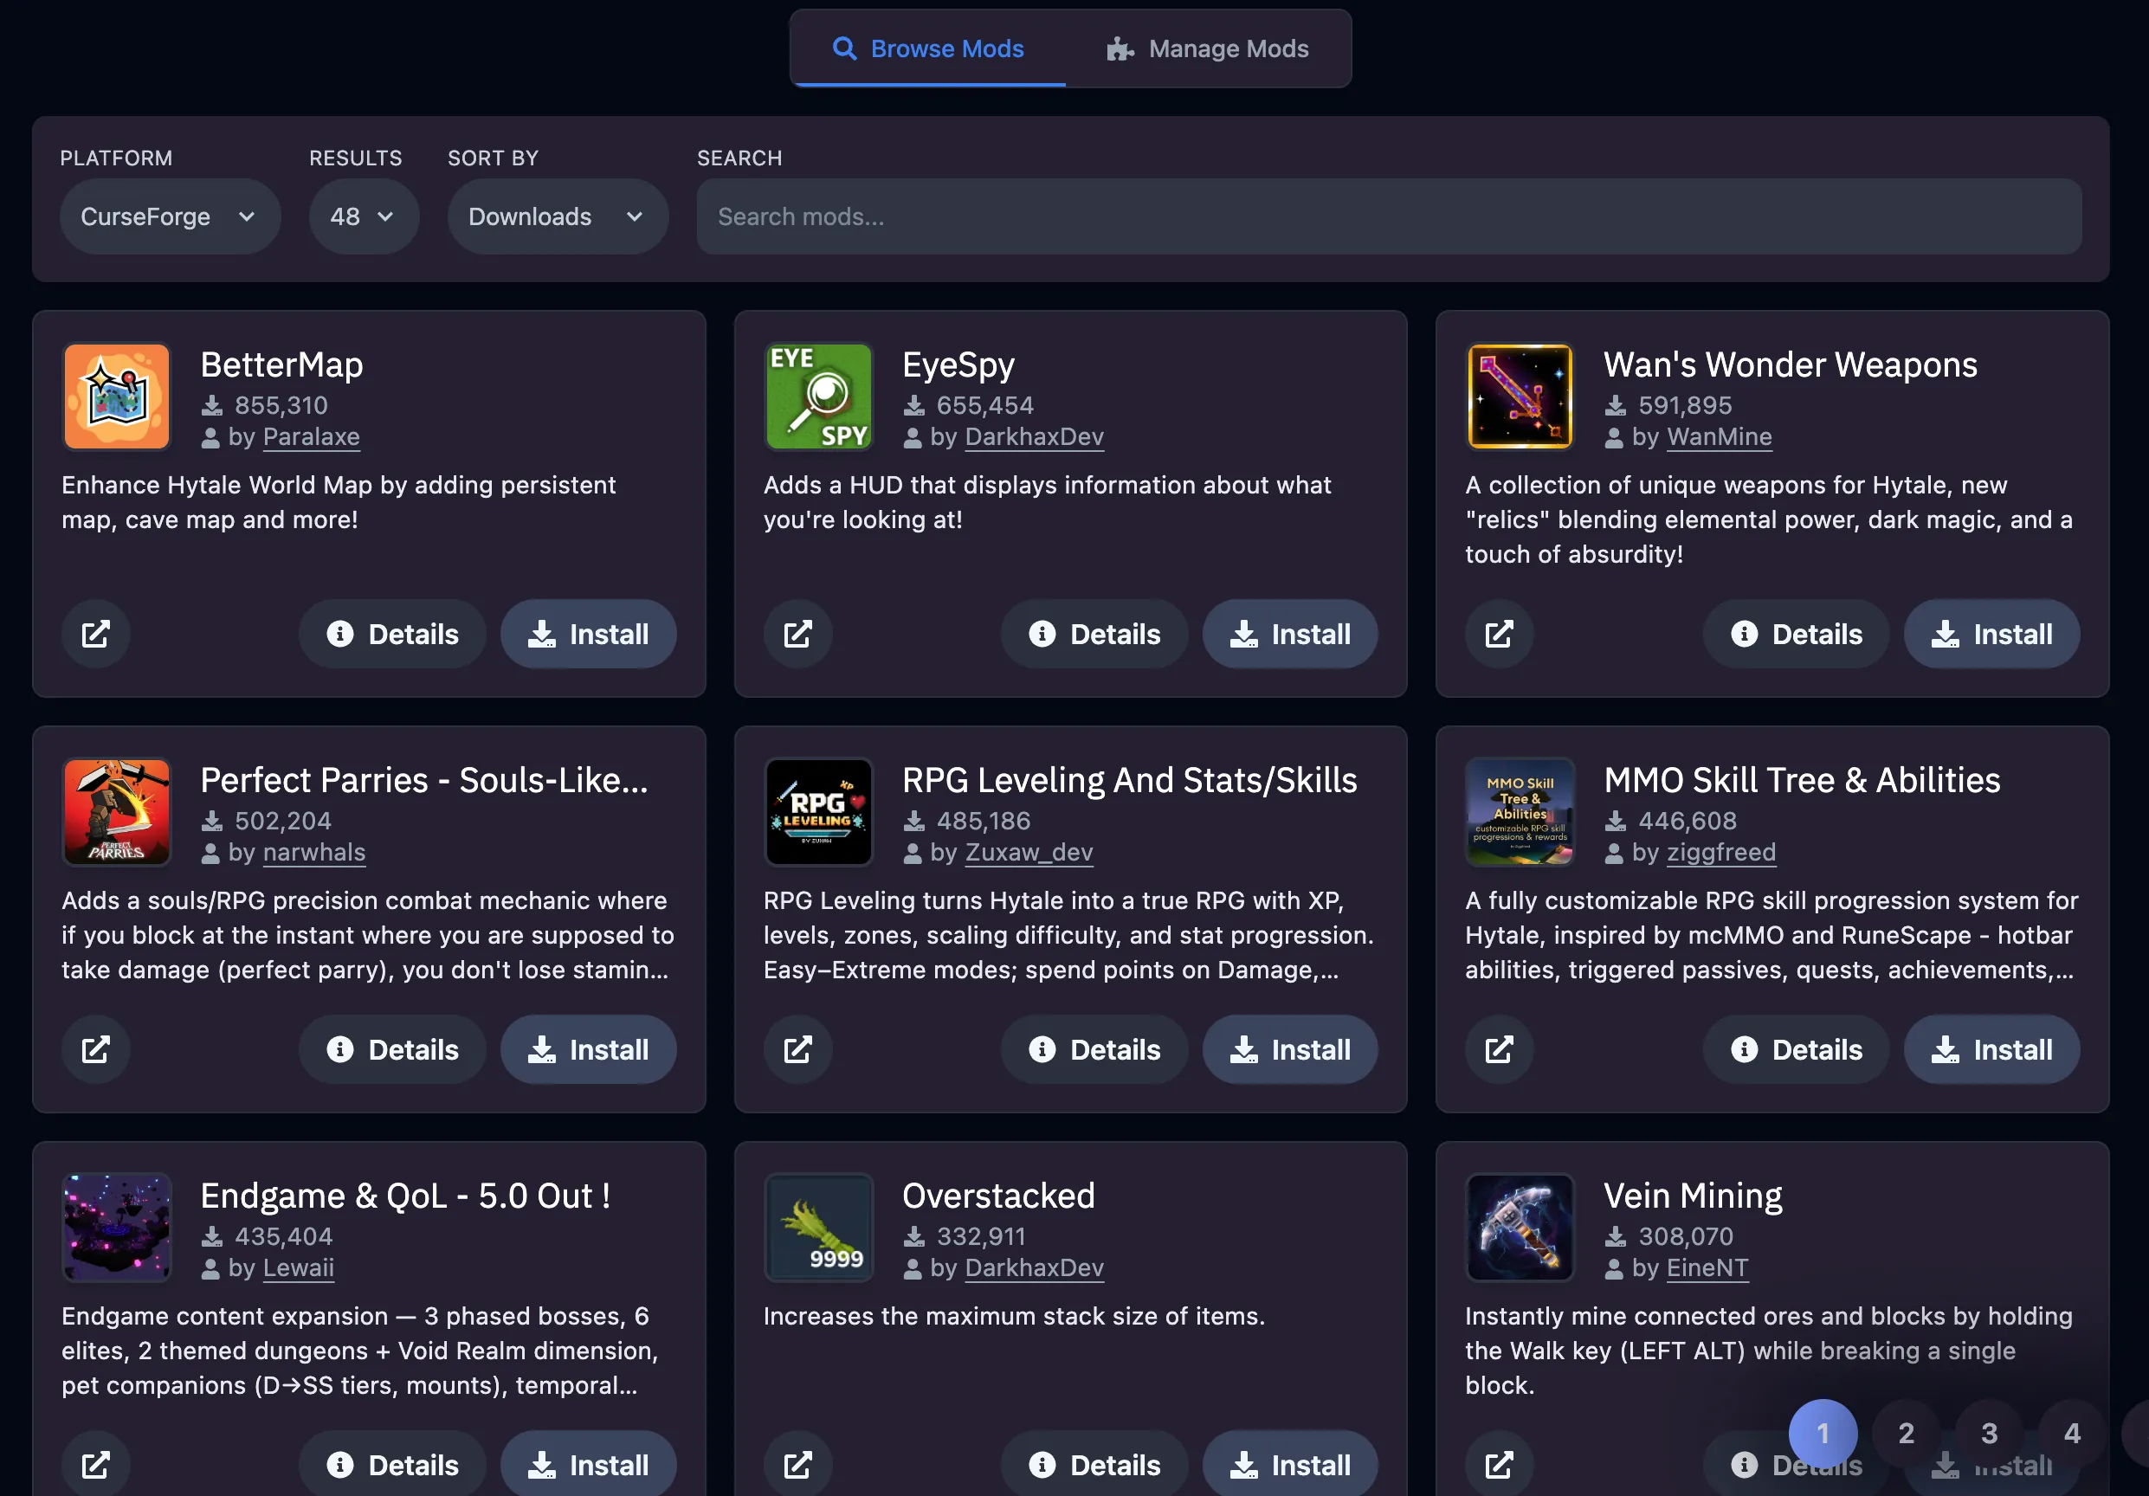
Task: Go to pagination page 2
Action: (1906, 1433)
